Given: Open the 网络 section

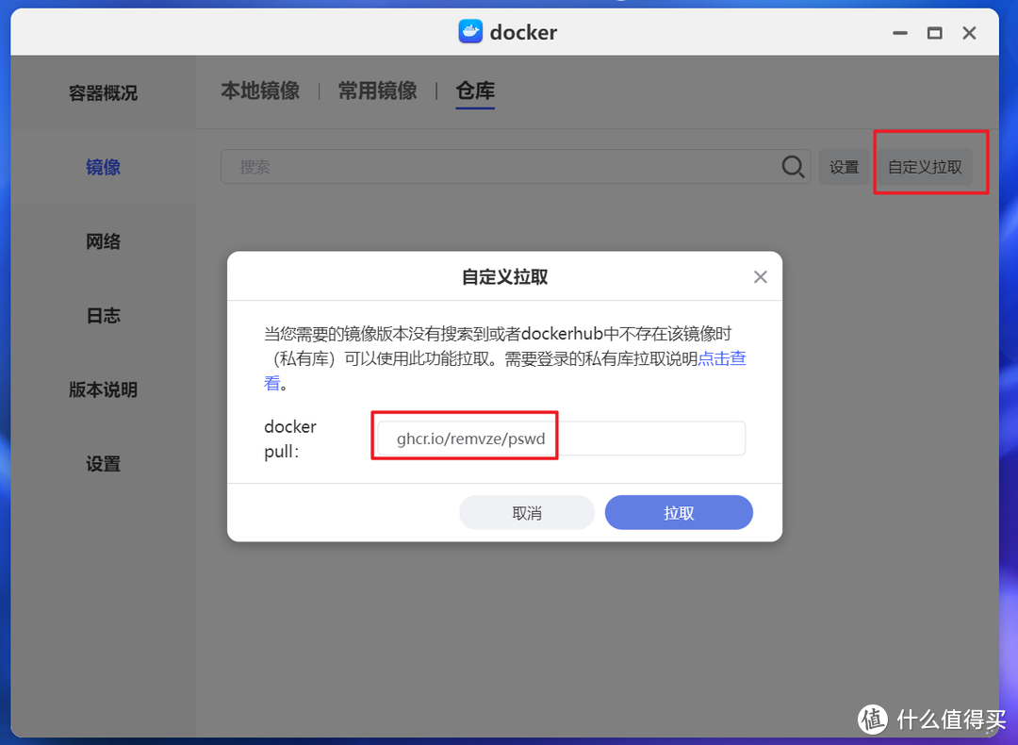Looking at the screenshot, I should tap(103, 240).
